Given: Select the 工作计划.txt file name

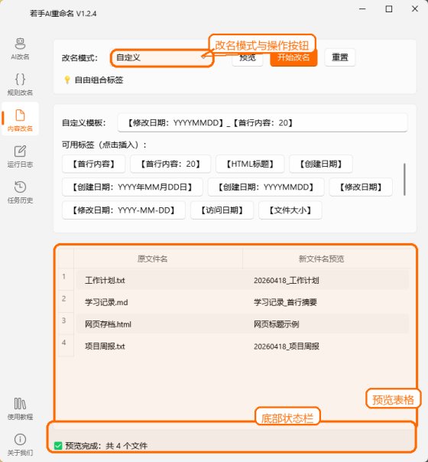Looking at the screenshot, I should [105, 280].
